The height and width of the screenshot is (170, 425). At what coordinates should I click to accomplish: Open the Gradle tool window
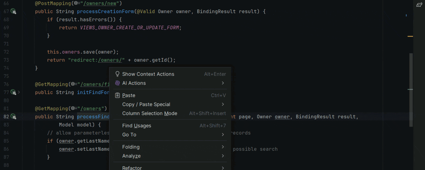click(x=419, y=5)
